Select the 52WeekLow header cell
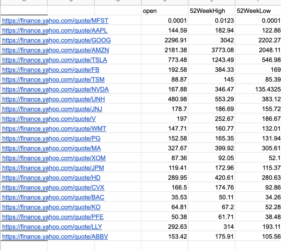The image size is (281, 250). click(258, 11)
